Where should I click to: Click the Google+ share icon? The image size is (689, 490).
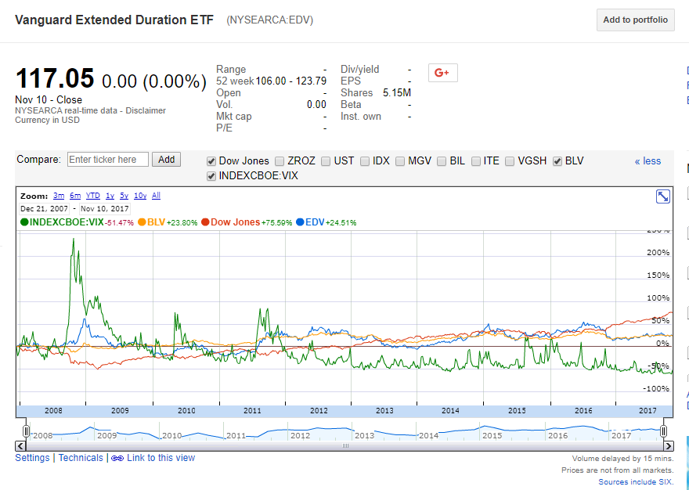[x=442, y=73]
